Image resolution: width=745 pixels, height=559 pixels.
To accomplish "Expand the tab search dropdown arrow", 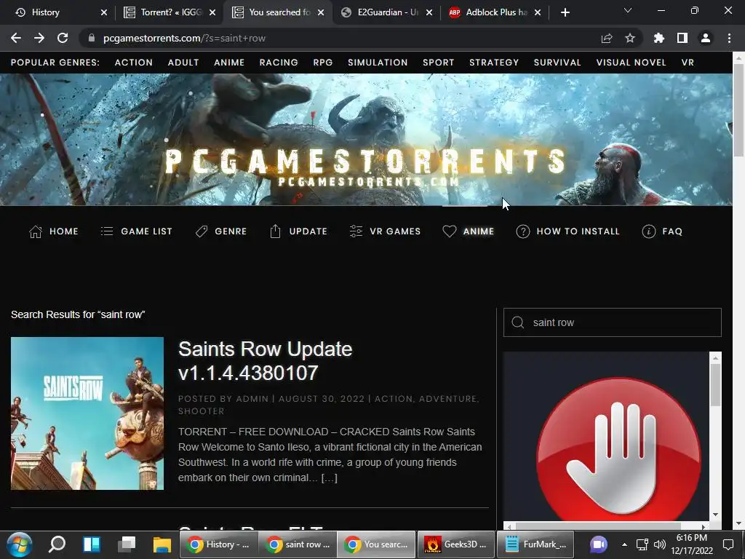I will pos(628,10).
